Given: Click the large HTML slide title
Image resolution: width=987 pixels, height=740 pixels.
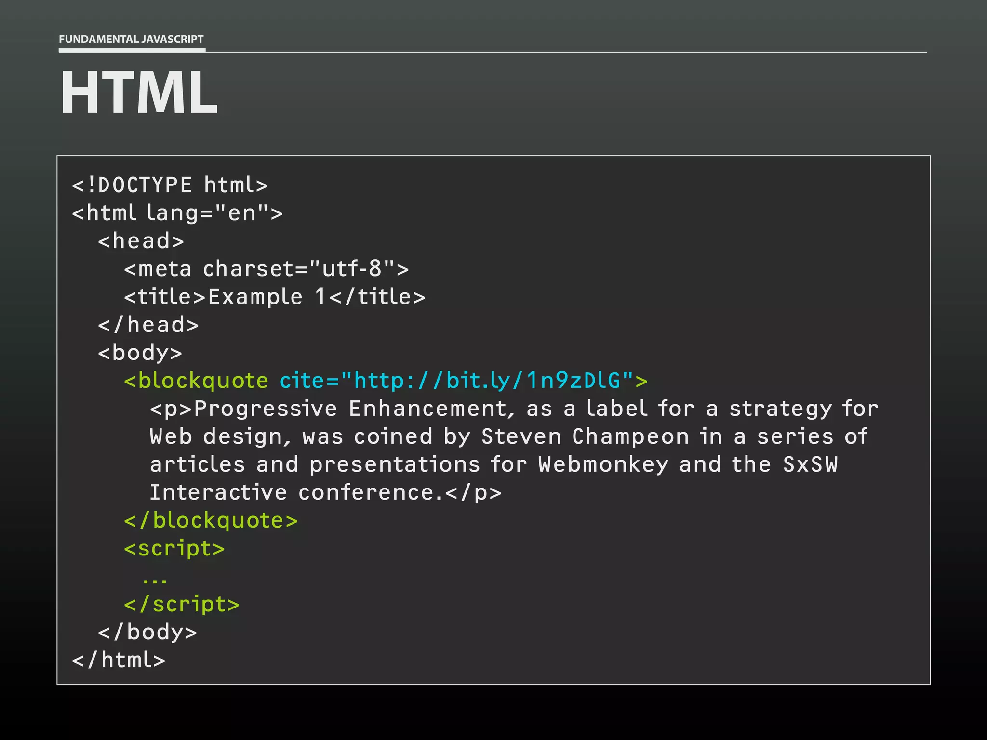Looking at the screenshot, I should tap(139, 92).
